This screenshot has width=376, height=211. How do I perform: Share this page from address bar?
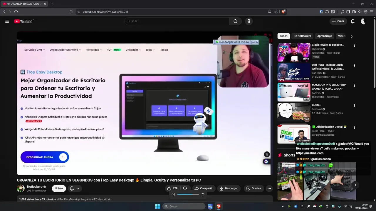(276, 12)
